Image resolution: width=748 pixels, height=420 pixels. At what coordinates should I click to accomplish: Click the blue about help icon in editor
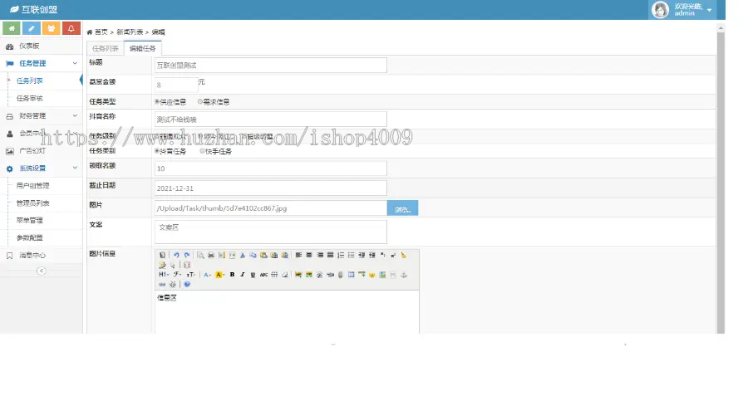[x=187, y=284]
